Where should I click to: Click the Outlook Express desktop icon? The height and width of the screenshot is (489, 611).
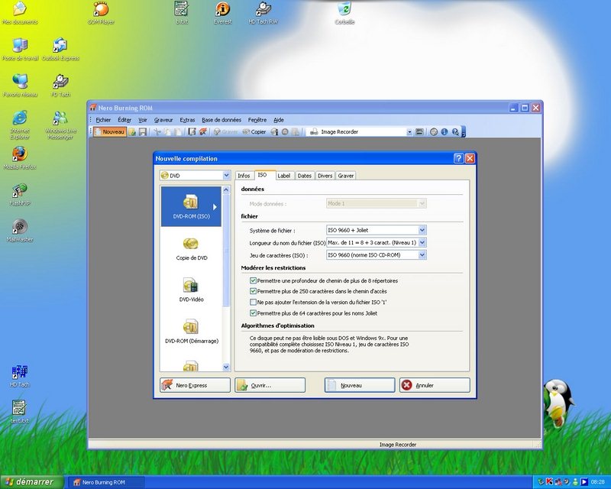click(x=60, y=50)
